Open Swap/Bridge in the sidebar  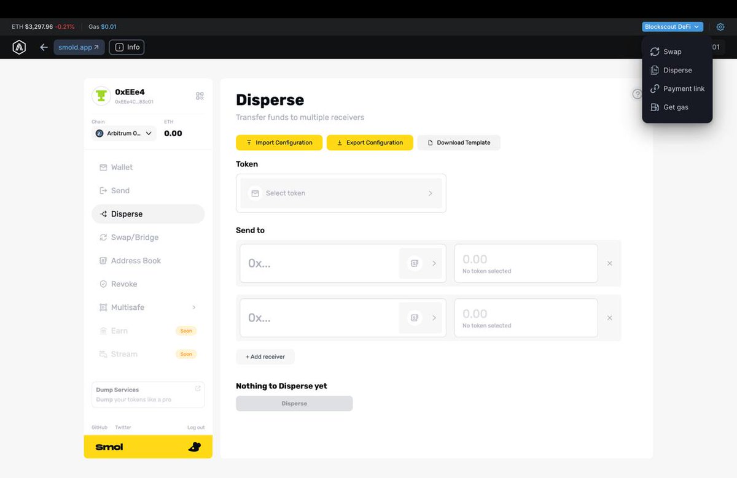tap(148, 237)
